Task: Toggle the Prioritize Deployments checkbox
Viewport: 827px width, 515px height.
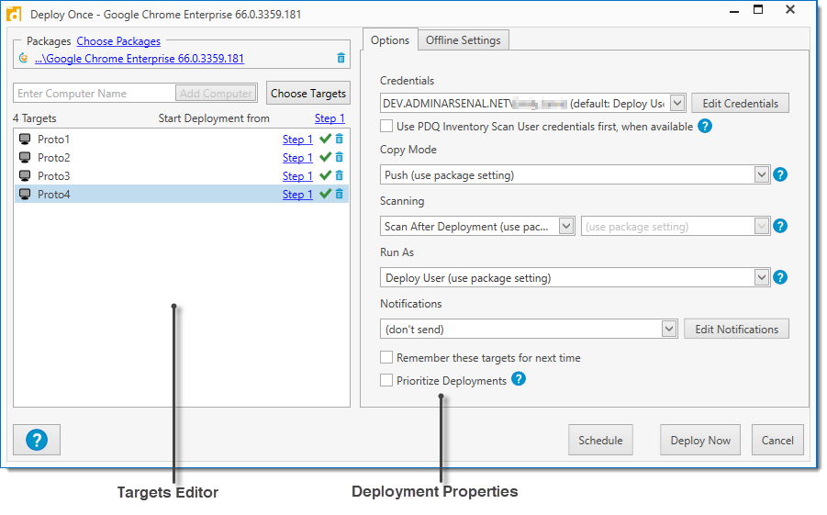Action: (x=386, y=380)
